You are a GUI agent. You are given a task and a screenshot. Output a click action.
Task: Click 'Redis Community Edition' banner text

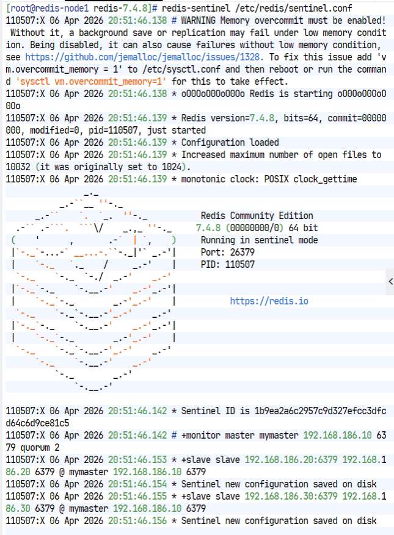pyautogui.click(x=257, y=215)
